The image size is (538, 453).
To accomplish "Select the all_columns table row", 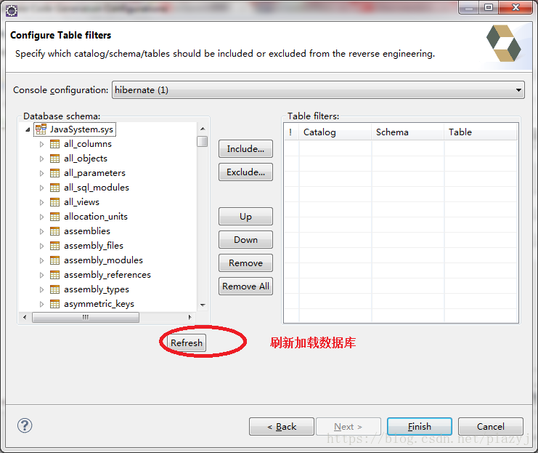I will [88, 144].
